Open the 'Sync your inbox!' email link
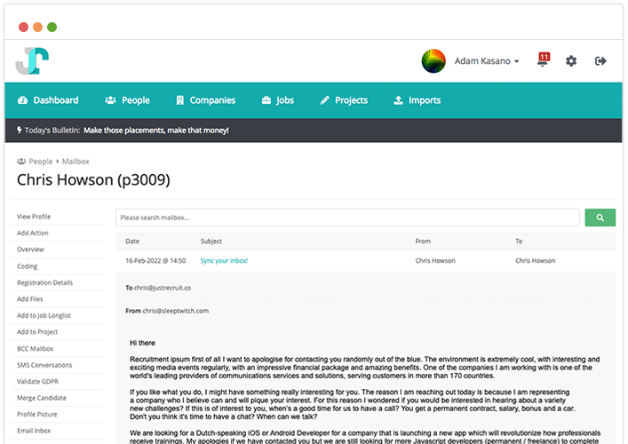This screenshot has height=444, width=628. point(224,261)
